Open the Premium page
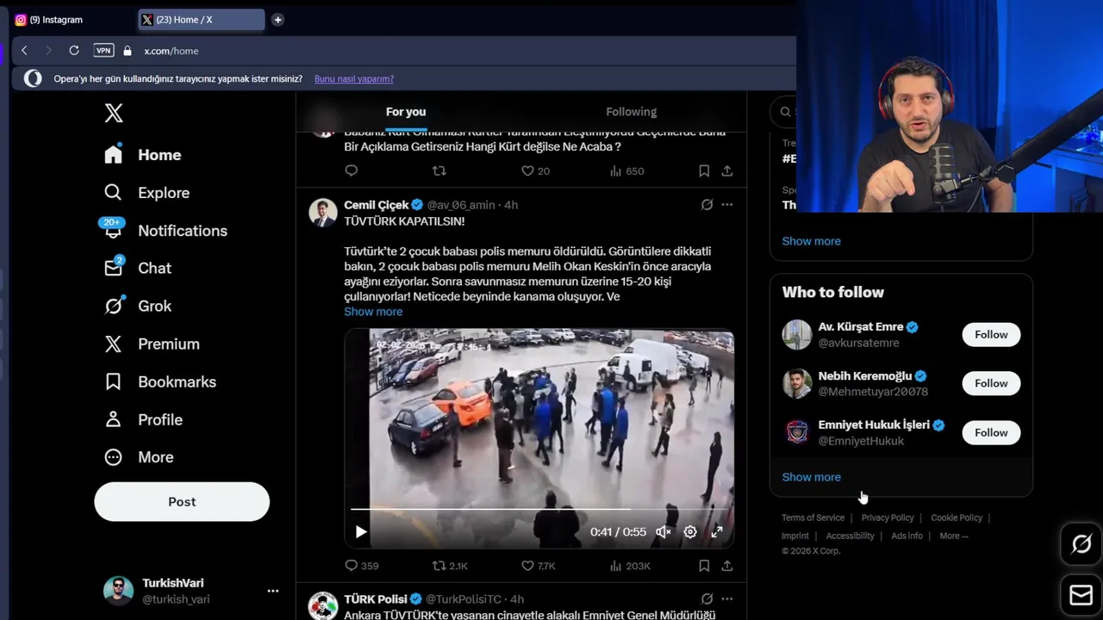Viewport: 1103px width, 620px height. [x=151, y=344]
